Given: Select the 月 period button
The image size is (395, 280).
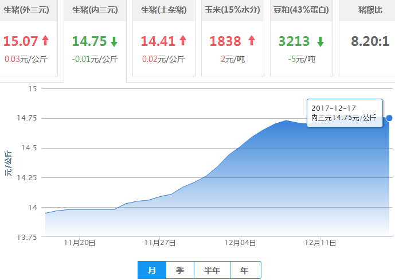Looking at the screenshot, I should click(x=152, y=270).
